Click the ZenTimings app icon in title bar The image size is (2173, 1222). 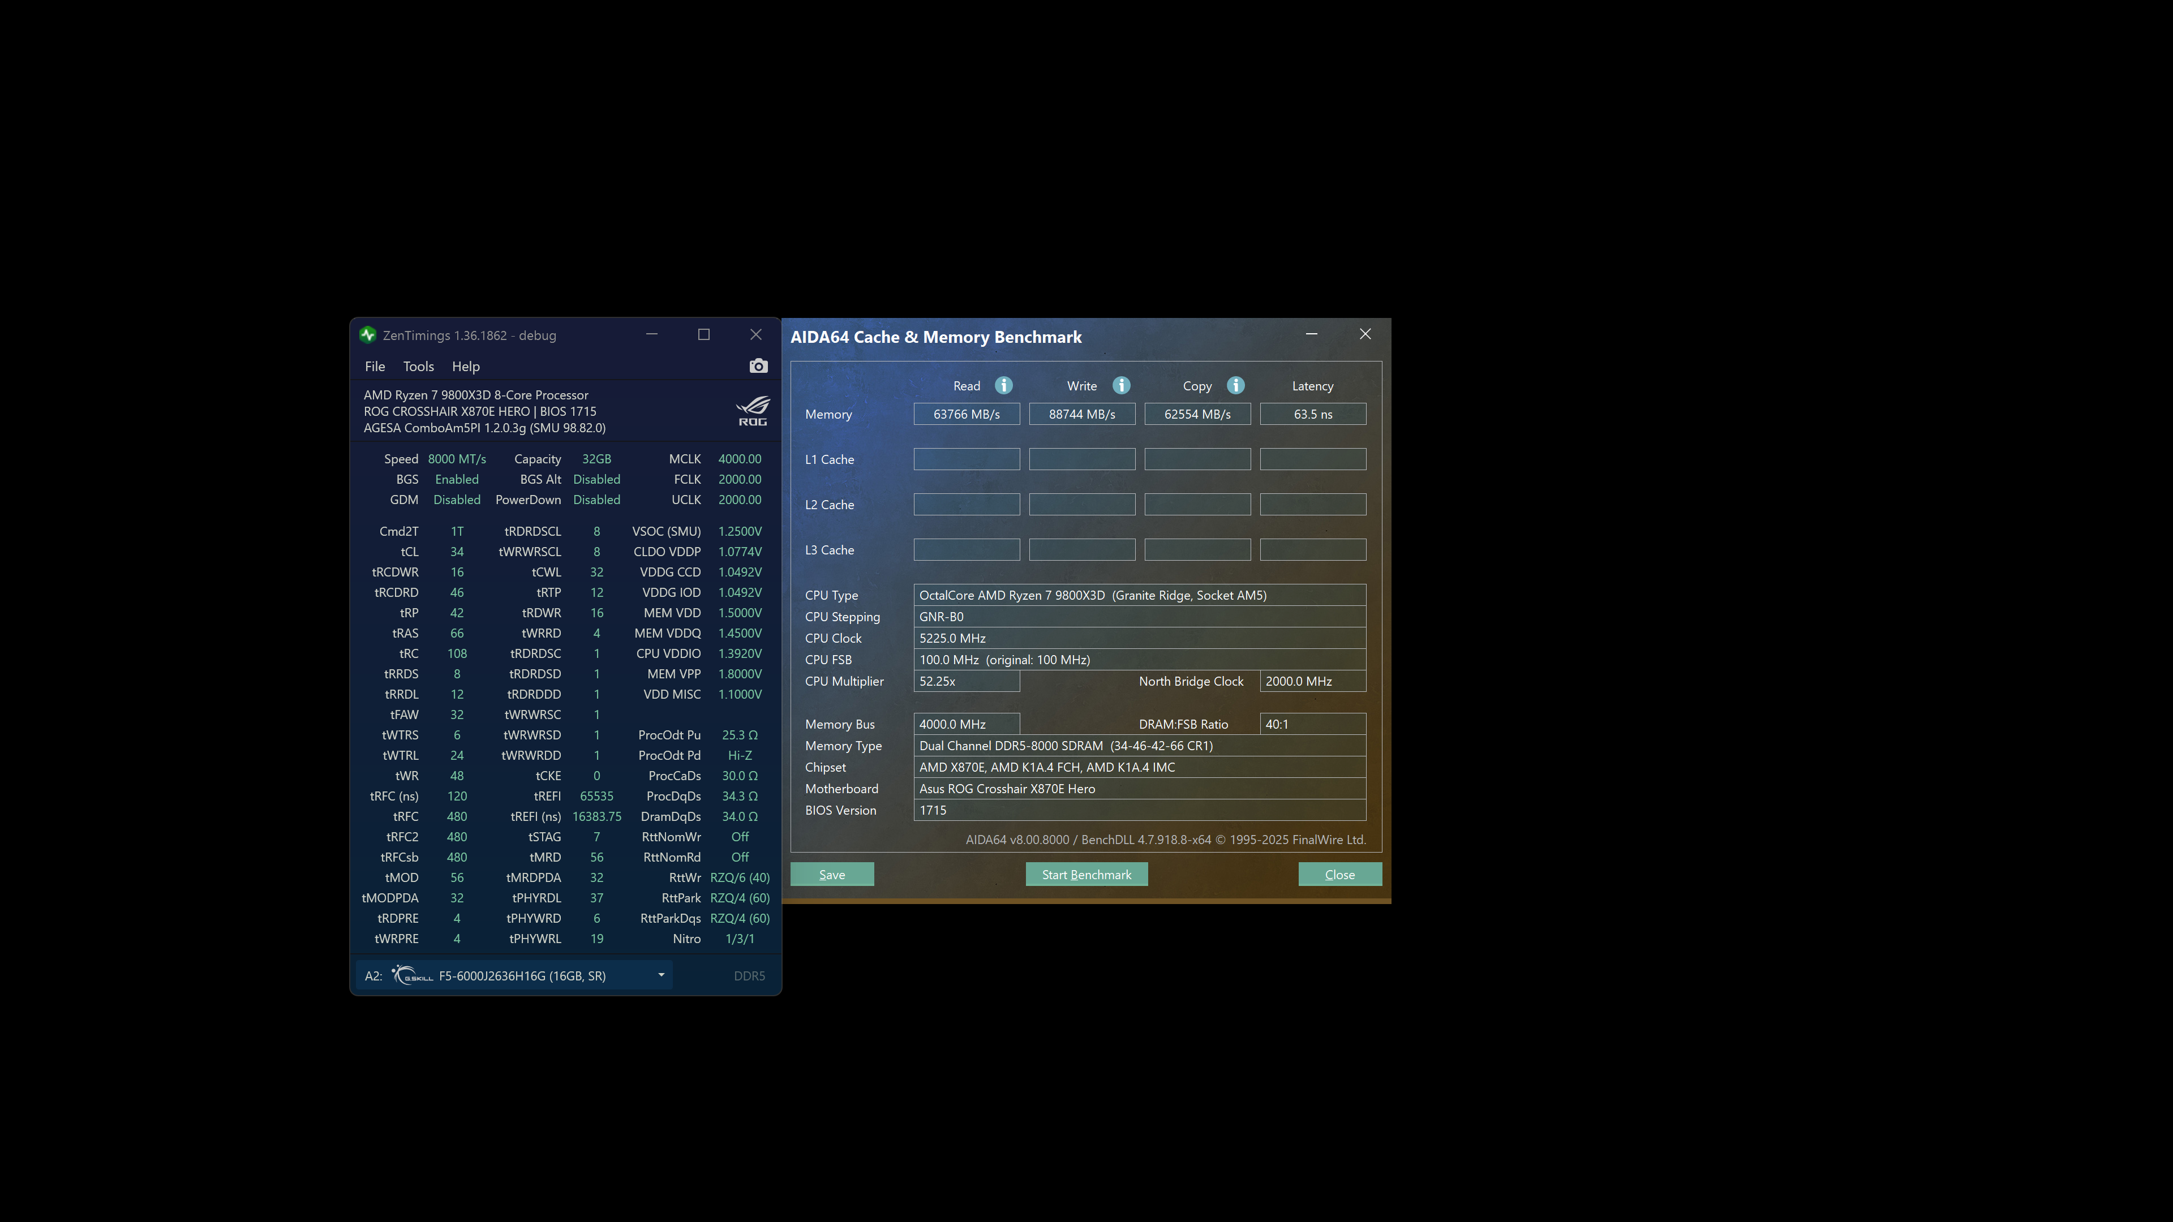(x=368, y=335)
